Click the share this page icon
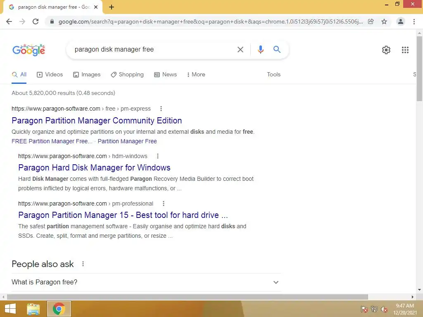The width and height of the screenshot is (423, 317). click(x=371, y=21)
